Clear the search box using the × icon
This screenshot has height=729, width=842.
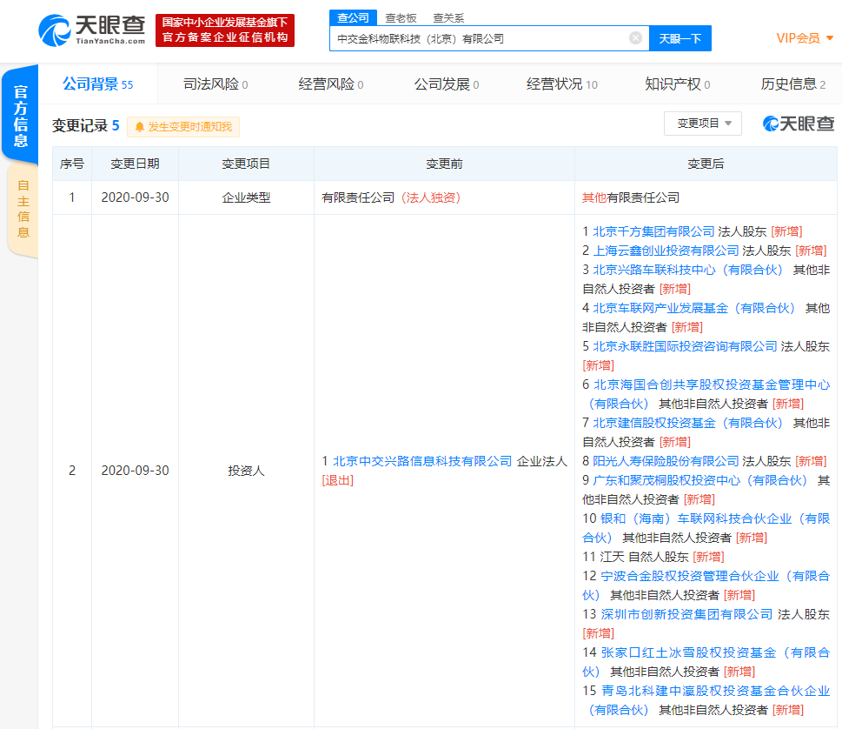click(635, 38)
